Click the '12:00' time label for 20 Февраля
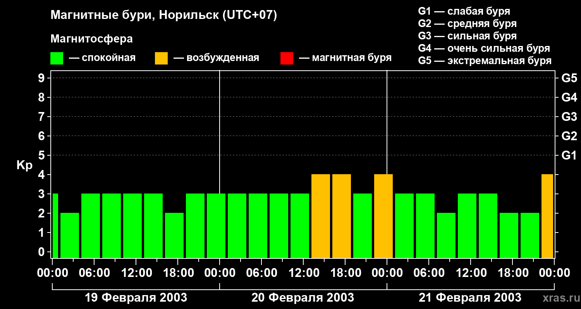The image size is (581, 309). click(303, 273)
